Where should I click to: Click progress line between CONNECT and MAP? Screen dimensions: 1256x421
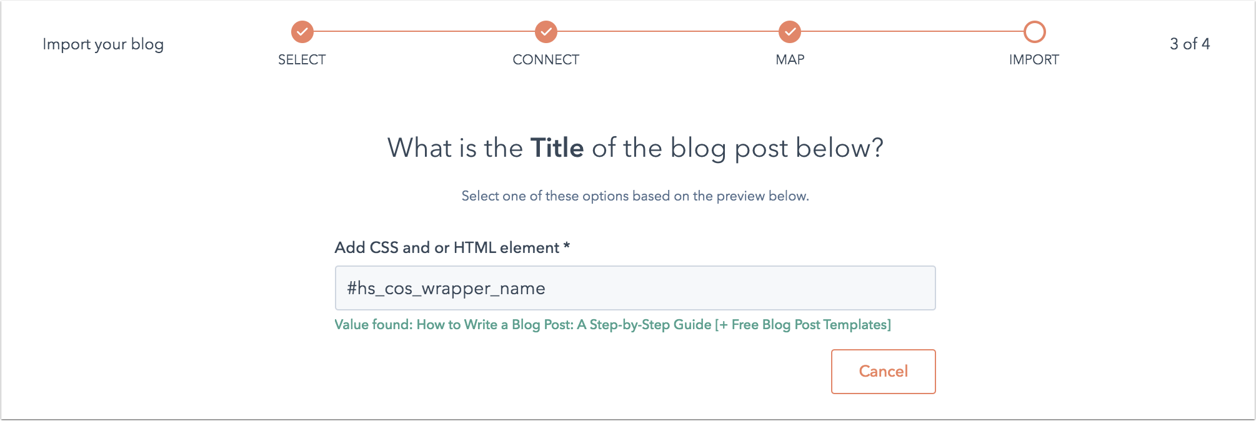(668, 31)
